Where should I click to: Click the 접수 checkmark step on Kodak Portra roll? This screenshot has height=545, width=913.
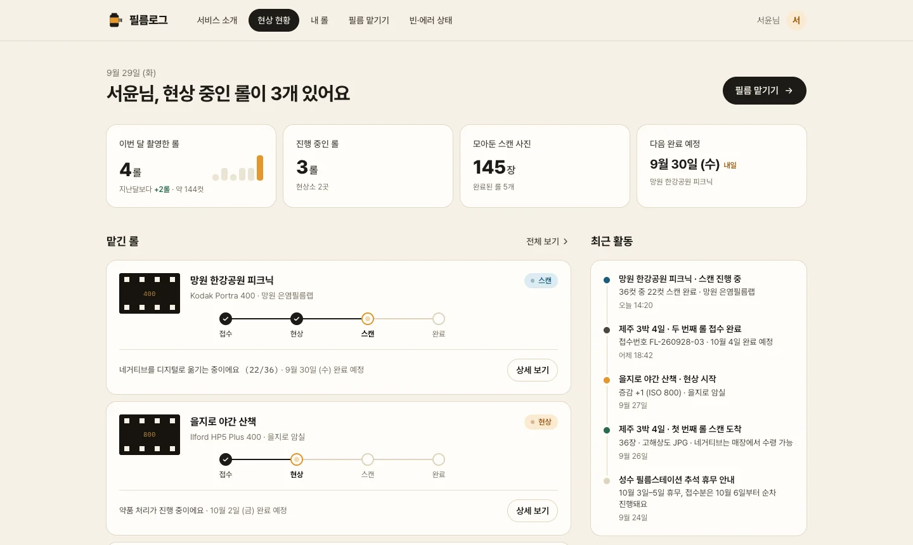(x=226, y=319)
